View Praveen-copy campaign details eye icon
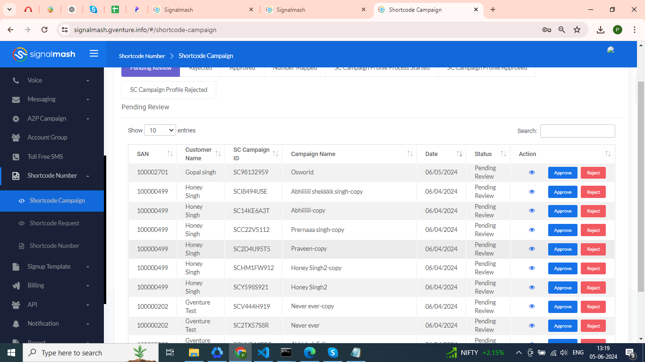 pyautogui.click(x=532, y=249)
